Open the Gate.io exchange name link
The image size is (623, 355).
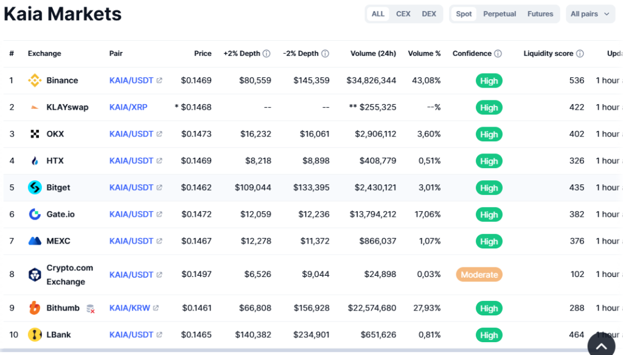(x=60, y=214)
